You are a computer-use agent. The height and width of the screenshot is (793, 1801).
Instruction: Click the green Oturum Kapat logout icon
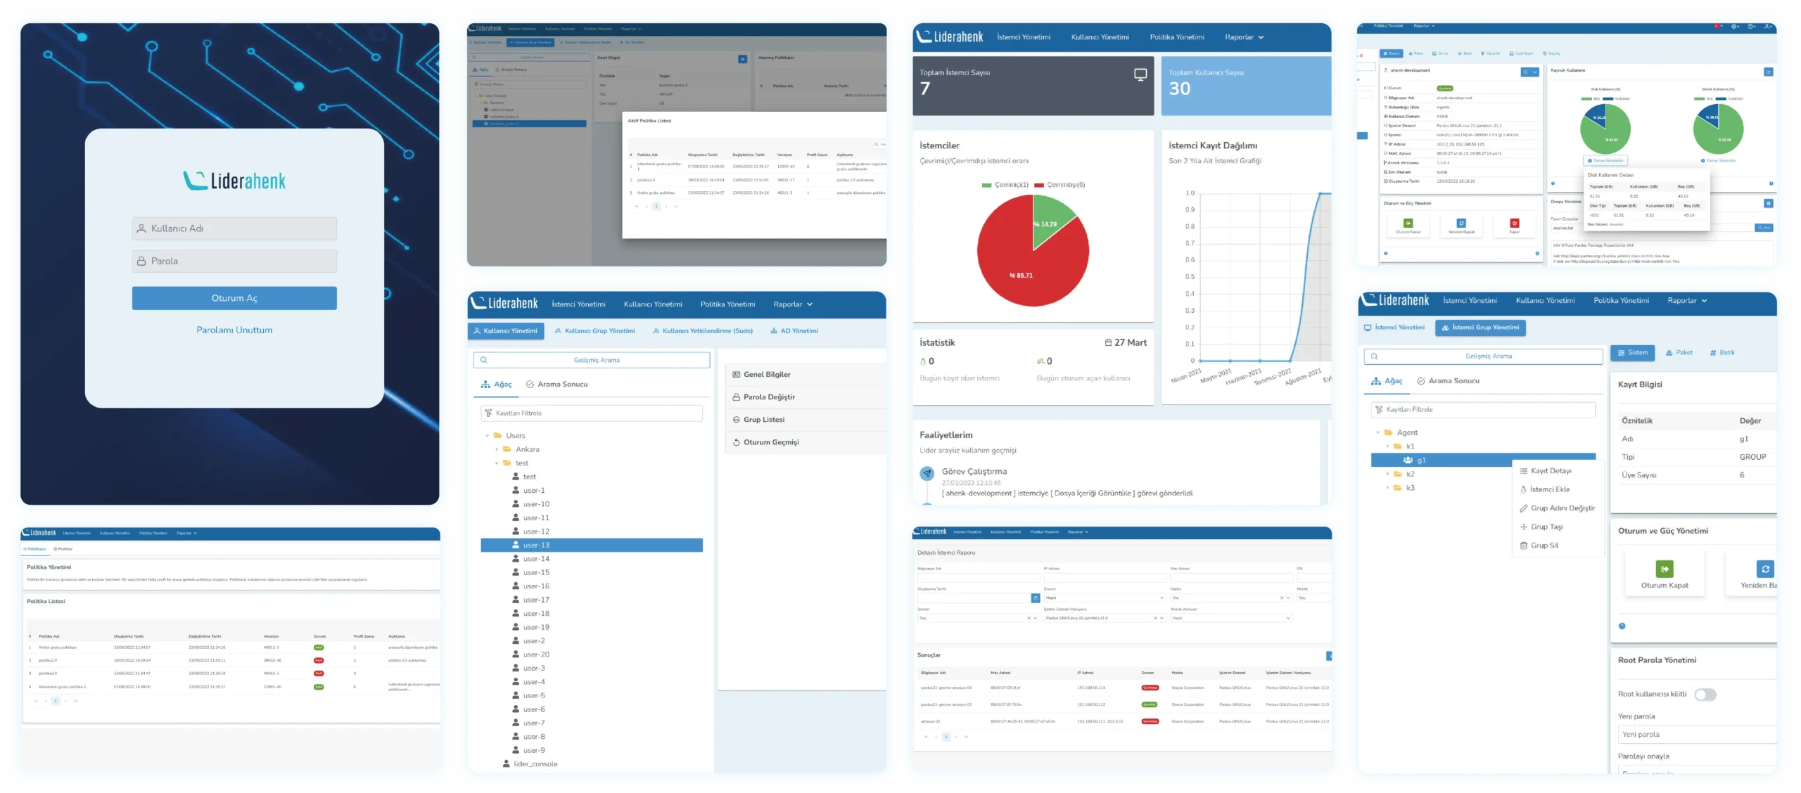click(x=1665, y=569)
